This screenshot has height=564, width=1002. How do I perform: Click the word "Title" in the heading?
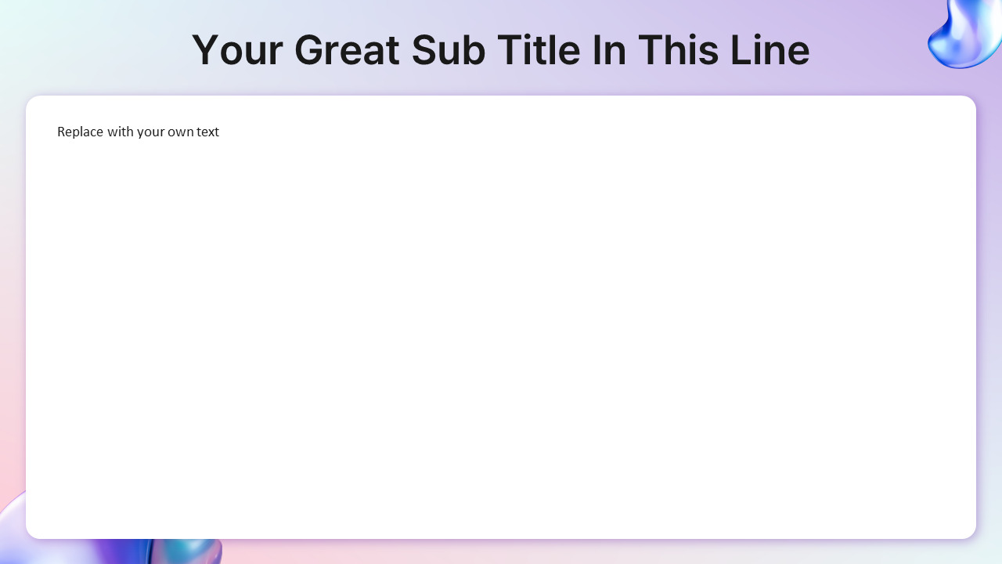click(539, 49)
